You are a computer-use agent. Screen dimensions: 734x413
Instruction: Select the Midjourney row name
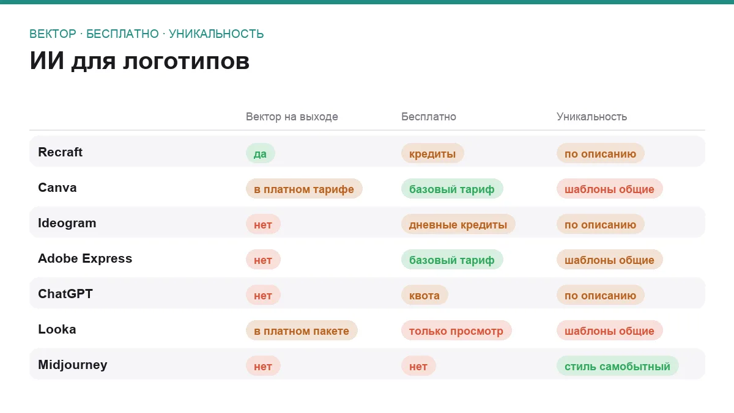click(x=72, y=365)
